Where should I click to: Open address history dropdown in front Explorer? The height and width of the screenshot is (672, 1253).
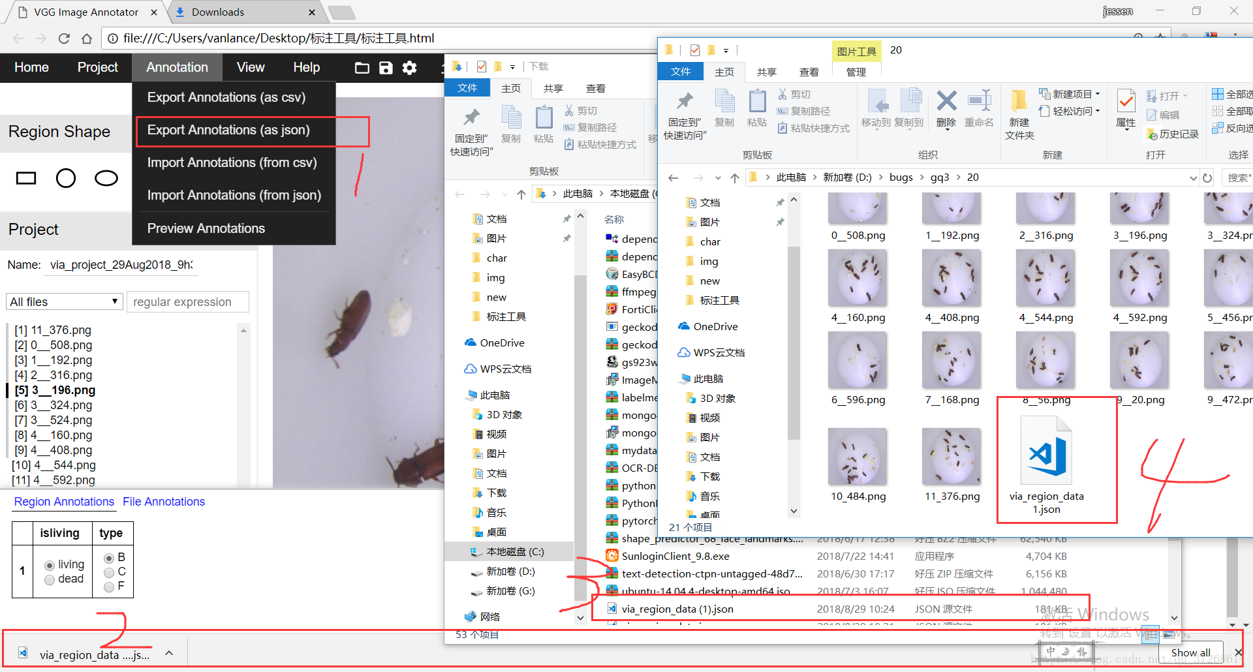[x=1193, y=177]
